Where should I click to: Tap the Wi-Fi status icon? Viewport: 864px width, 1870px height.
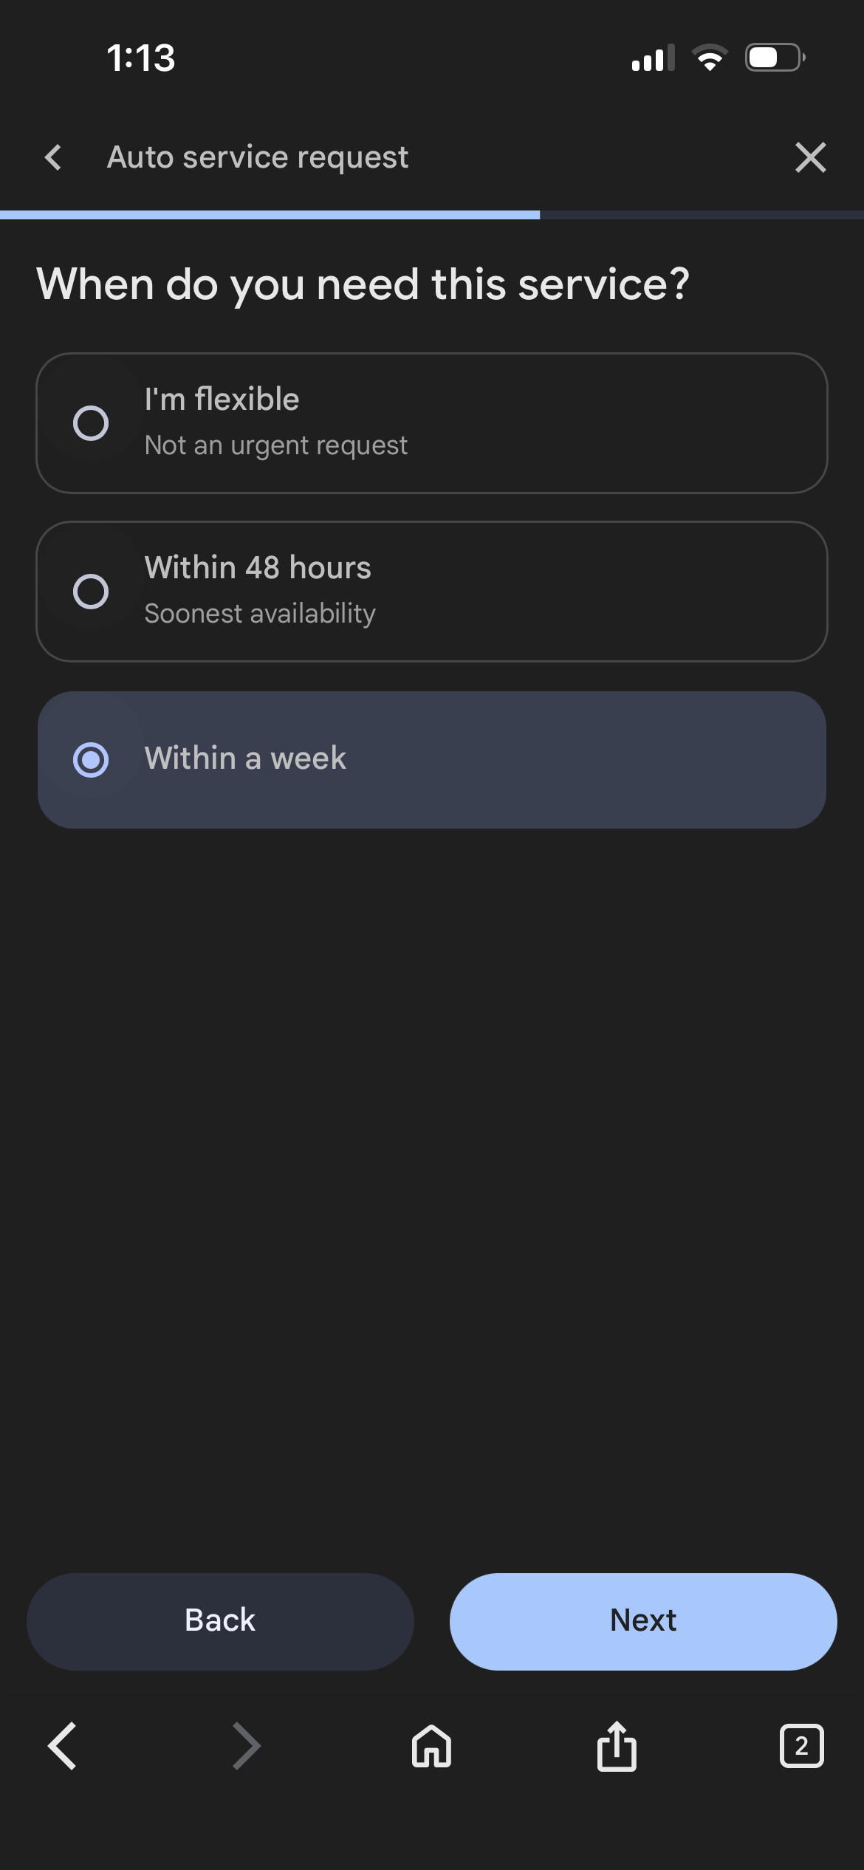tap(710, 58)
